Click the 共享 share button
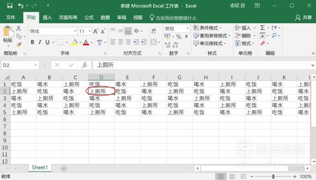The image size is (316, 180). click(304, 18)
